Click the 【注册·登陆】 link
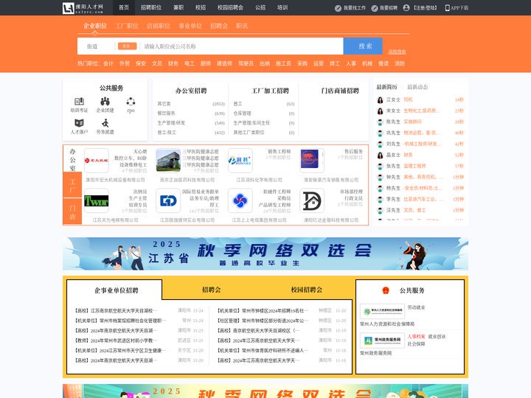This screenshot has height=398, width=531. point(425,8)
